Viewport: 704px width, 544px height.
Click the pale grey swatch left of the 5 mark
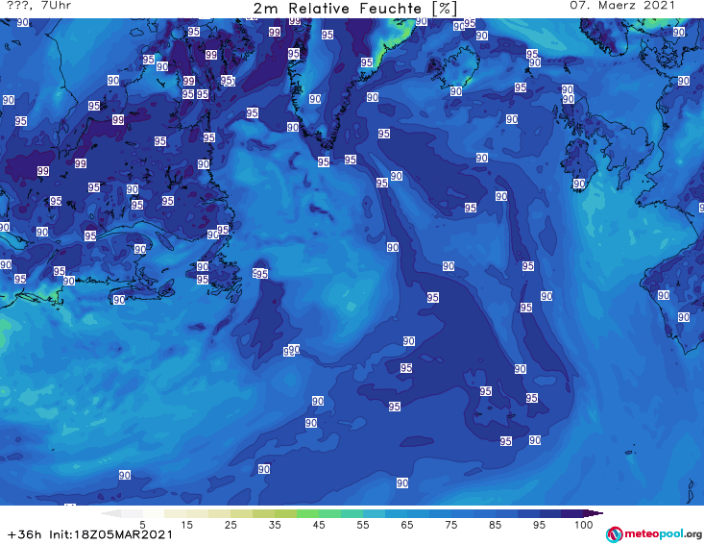click(x=132, y=513)
